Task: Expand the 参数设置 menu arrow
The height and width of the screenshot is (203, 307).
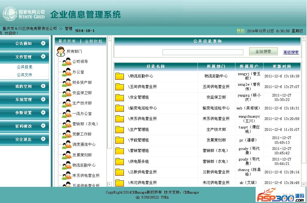Action: click(x=43, y=113)
